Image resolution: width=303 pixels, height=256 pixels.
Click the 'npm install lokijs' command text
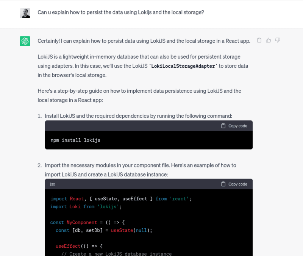75,140
